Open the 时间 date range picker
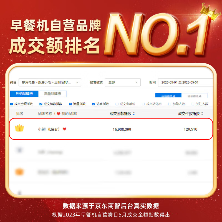Image resolution: width=222 pixels, height=222 pixels. pyautogui.click(x=185, y=82)
